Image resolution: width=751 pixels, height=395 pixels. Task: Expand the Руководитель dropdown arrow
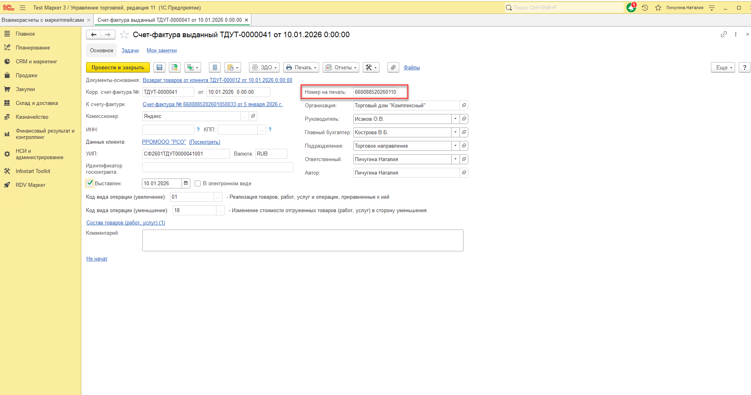(455, 119)
